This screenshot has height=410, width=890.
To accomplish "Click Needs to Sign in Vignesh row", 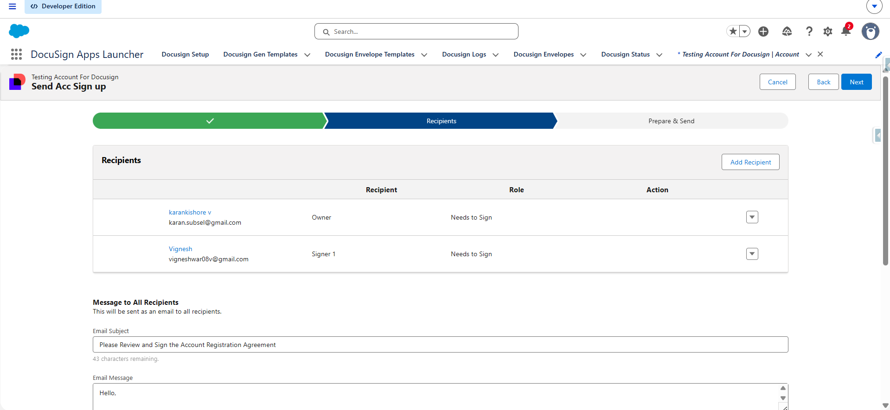I will point(471,254).
